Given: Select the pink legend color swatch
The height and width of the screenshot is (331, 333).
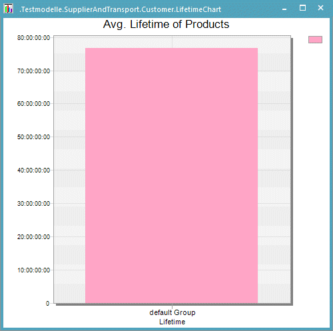Looking at the screenshot, I should pyautogui.click(x=315, y=40).
